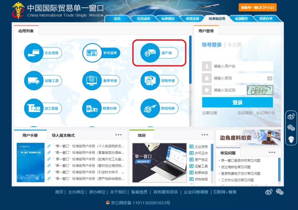
Task: Open the 企业资质 application icon
Action: [43, 53]
